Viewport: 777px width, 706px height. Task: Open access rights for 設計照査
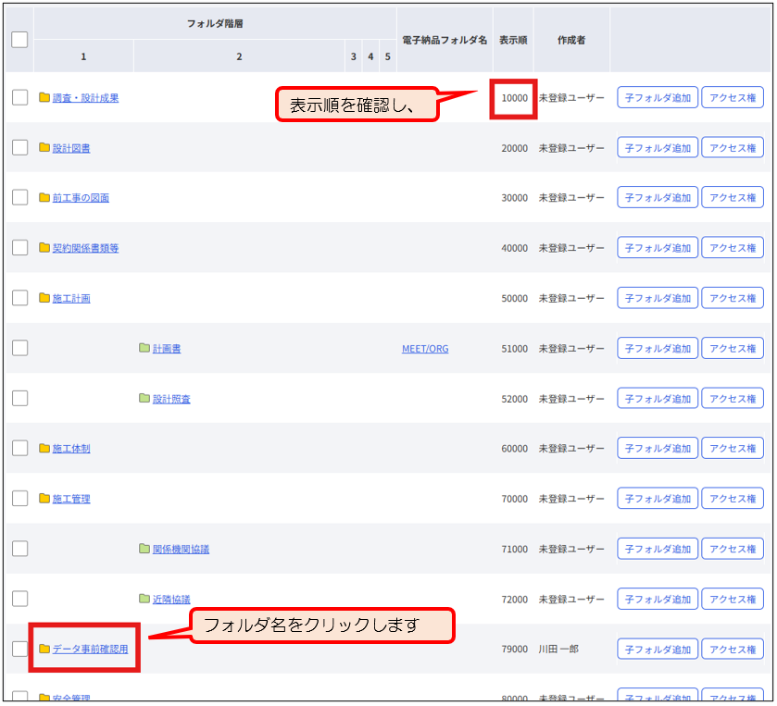click(x=733, y=398)
